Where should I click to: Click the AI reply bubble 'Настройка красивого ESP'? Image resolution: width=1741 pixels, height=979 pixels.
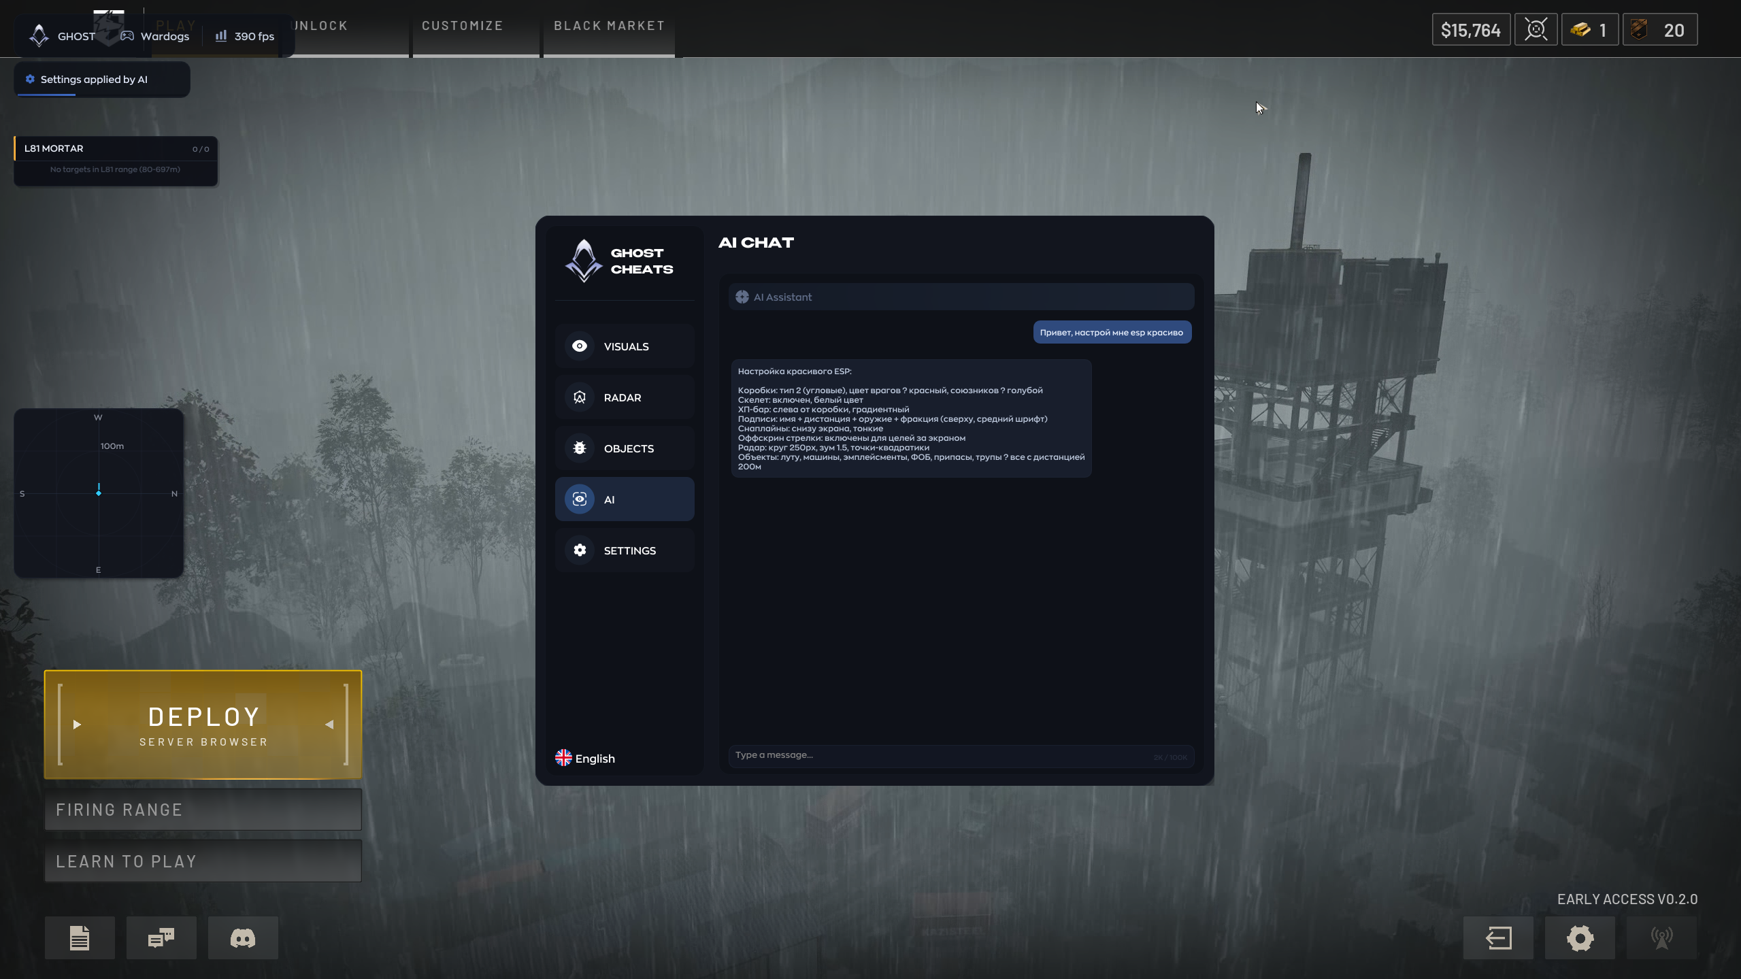point(911,418)
